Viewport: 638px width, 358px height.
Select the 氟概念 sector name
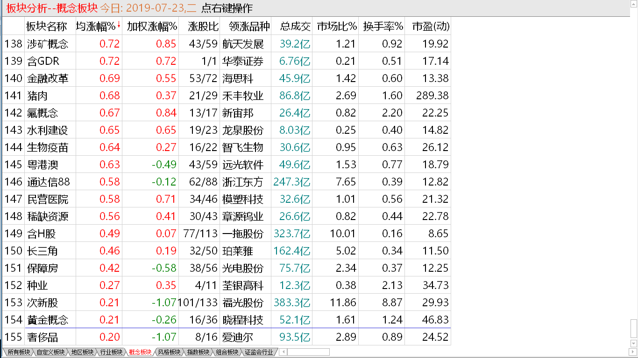click(x=42, y=113)
